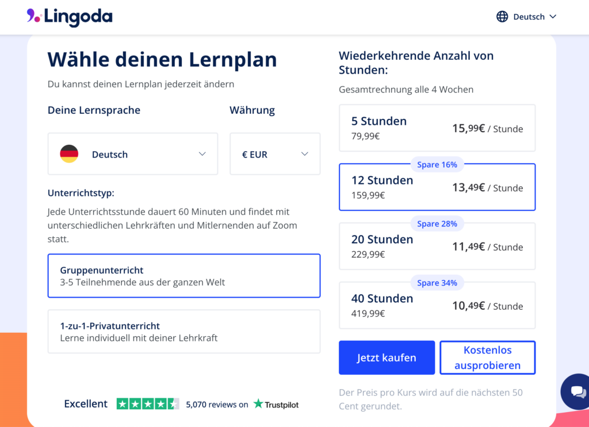Choose the 40 Stunden plan
This screenshot has width=589, height=427.
(x=437, y=305)
